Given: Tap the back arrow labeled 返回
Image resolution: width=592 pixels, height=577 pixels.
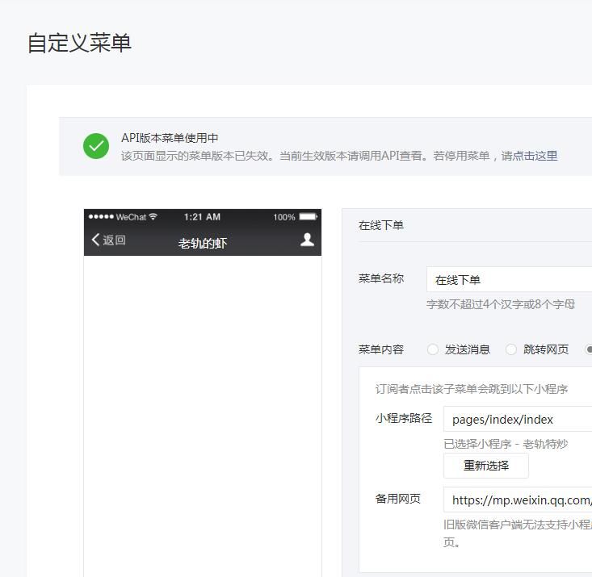Looking at the screenshot, I should point(108,240).
